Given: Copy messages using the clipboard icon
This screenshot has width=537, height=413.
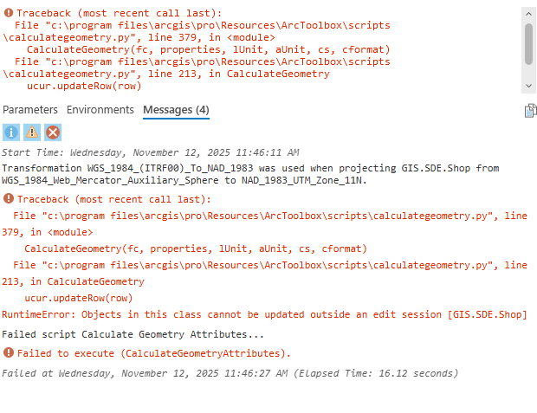Looking at the screenshot, I should tap(530, 111).
